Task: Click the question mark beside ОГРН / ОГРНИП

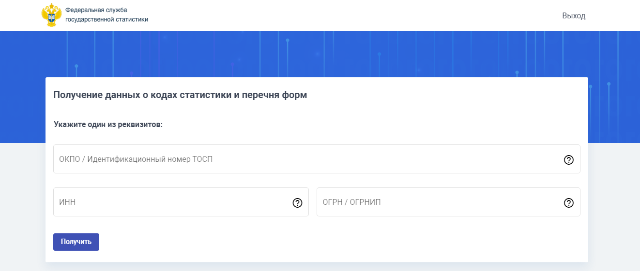Action: pyautogui.click(x=568, y=203)
